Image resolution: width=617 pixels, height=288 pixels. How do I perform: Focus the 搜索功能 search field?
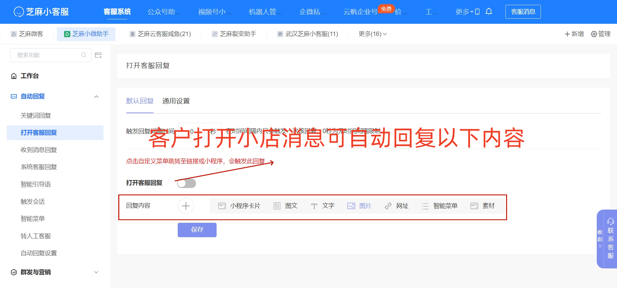[51, 55]
